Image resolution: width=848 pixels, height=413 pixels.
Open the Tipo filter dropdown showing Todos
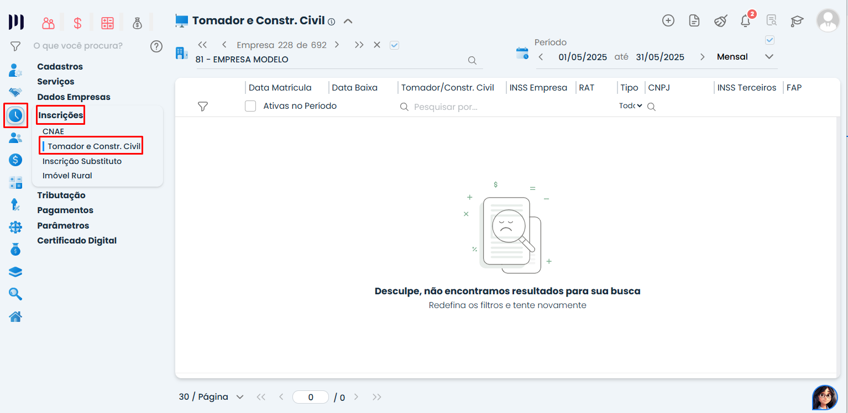(631, 105)
